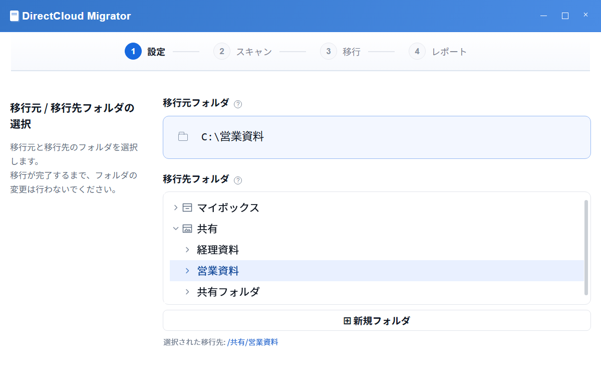Go to step 1 設定
The image size is (601, 387).
(x=145, y=51)
